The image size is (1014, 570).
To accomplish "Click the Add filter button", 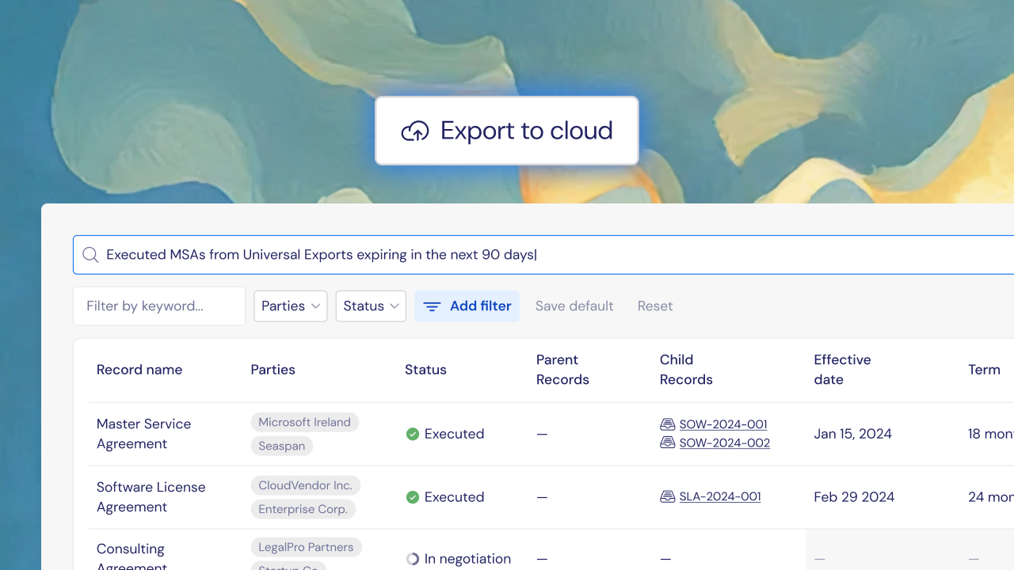I will (467, 306).
